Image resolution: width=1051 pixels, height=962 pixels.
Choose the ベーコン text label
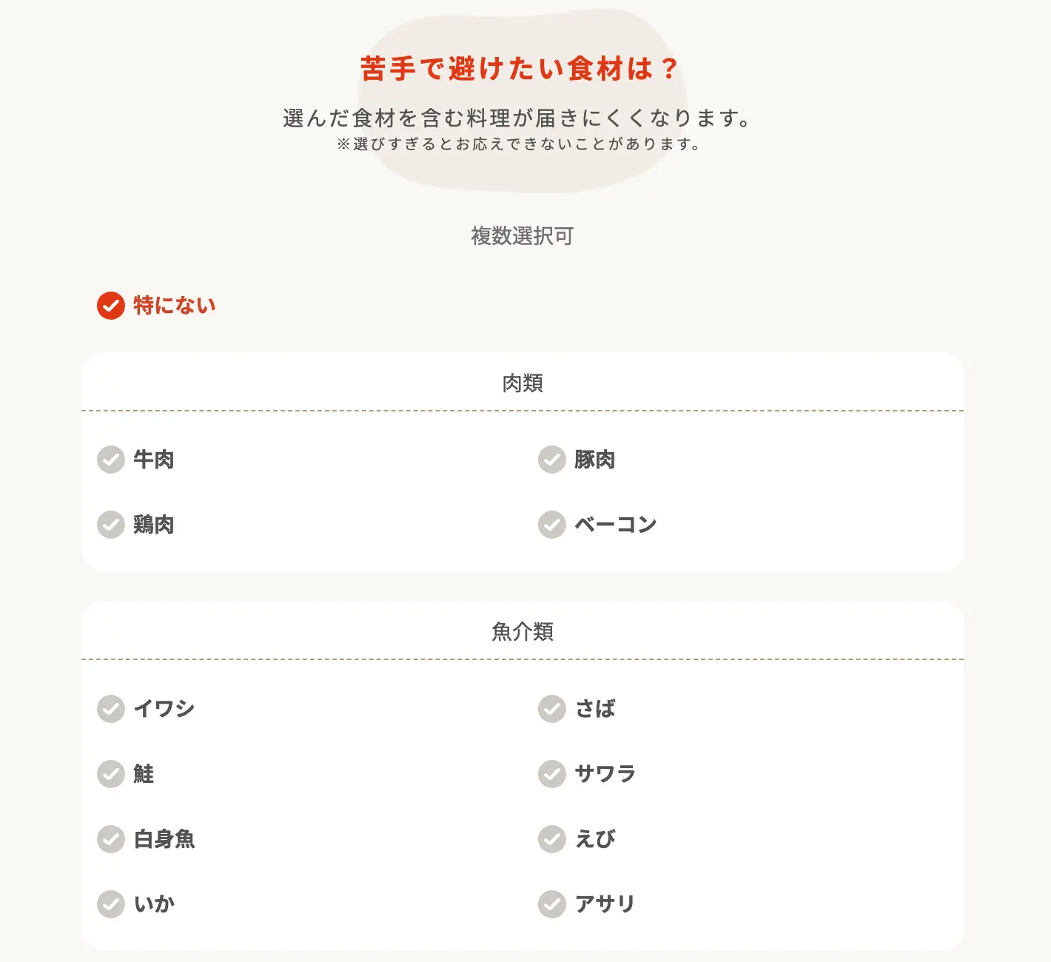coord(616,525)
